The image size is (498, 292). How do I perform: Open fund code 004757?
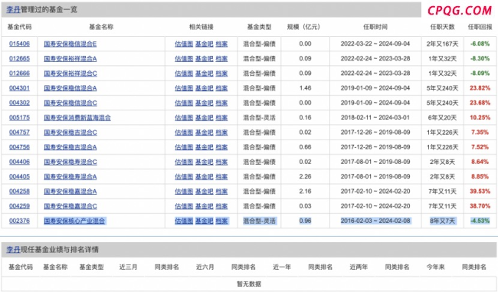tap(19, 132)
